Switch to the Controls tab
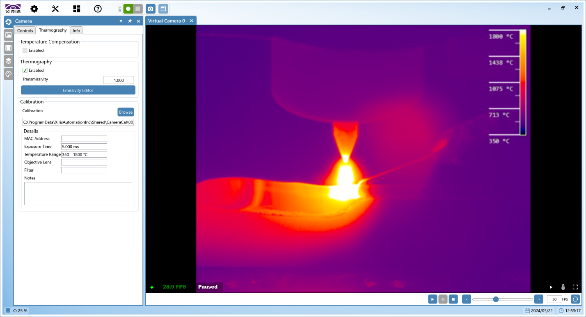 [x=25, y=30]
